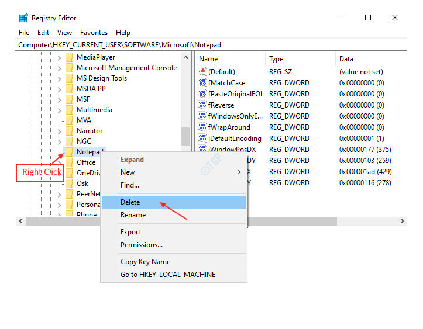Viewport: 423px width, 329px height.
Task: Click the PeerNet folder icon
Action: pos(70,194)
